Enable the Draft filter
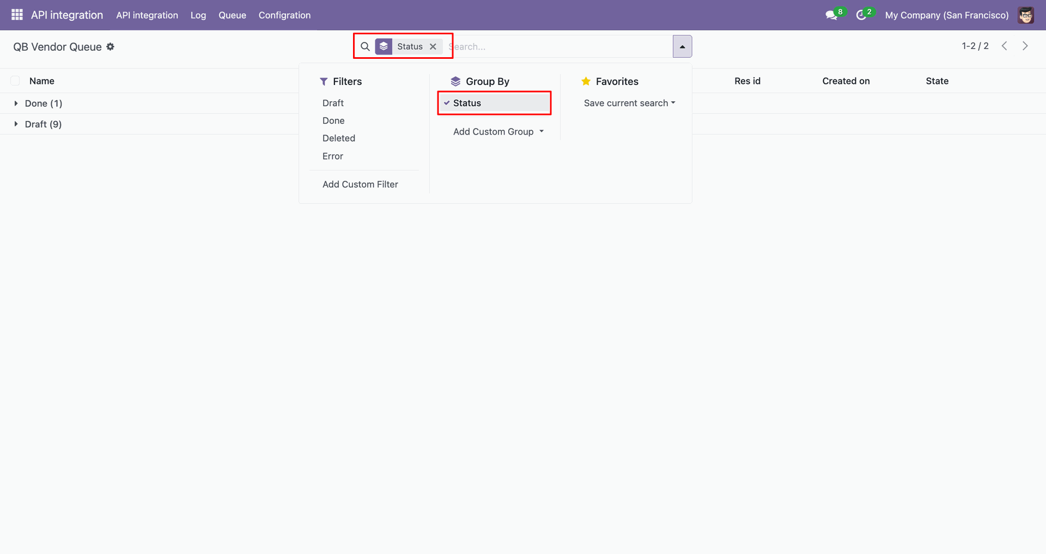1046x554 pixels. 333,103
